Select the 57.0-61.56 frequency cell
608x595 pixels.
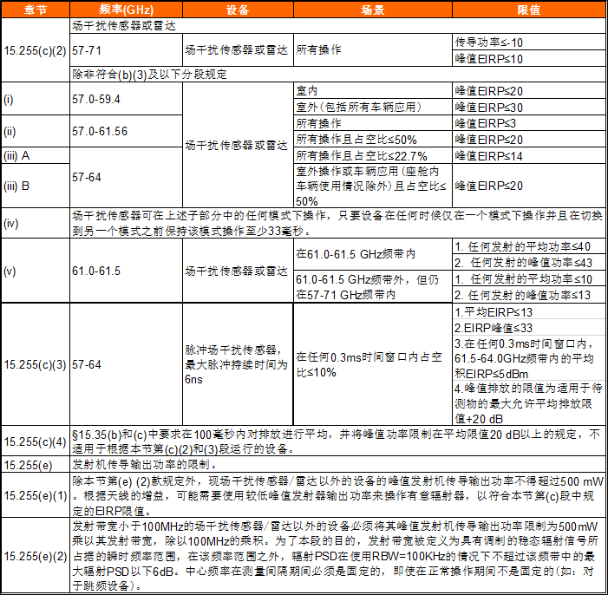(x=126, y=132)
